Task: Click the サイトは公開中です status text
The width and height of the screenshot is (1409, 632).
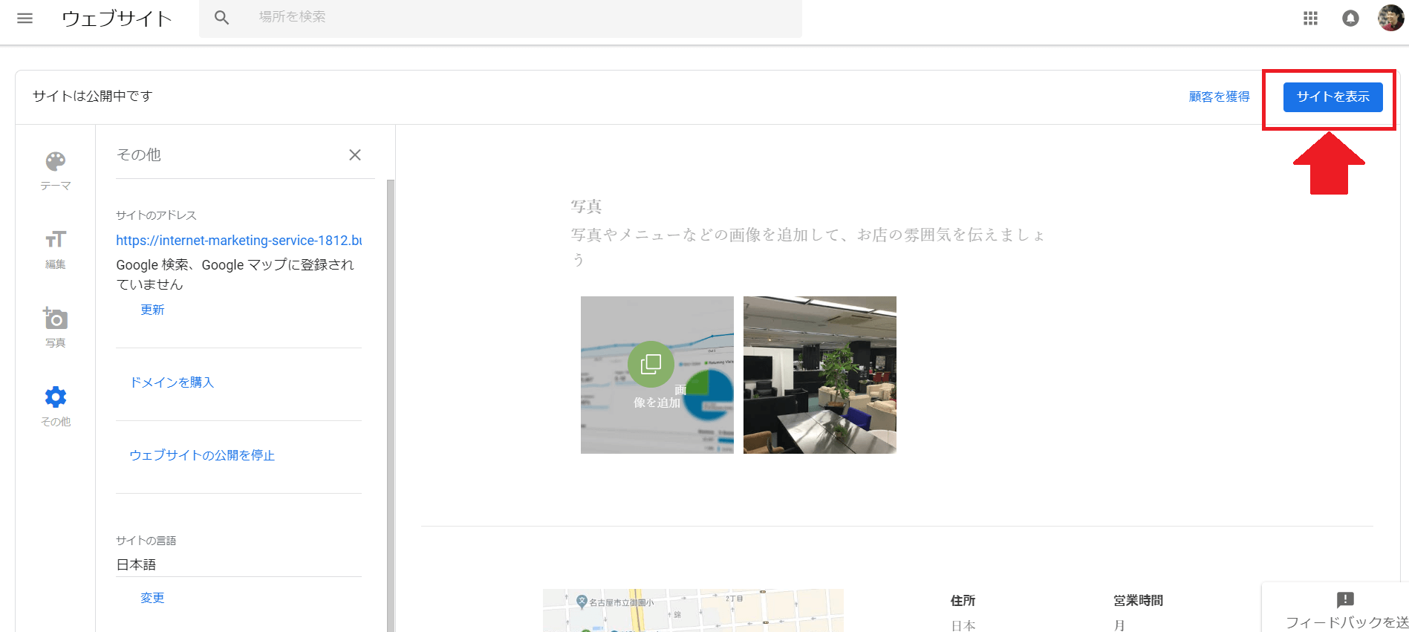Action: point(93,97)
